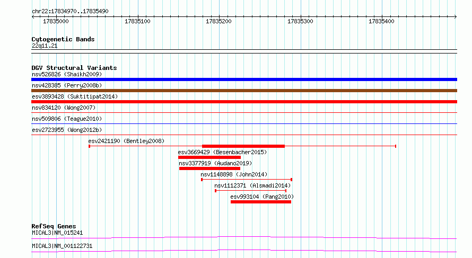The height and width of the screenshot is (258, 472).
Task: Click the left arrow of the ruler
Action: [33, 17]
